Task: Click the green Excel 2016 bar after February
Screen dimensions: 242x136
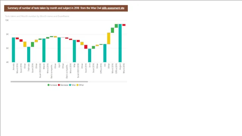Action: (x=33, y=45)
